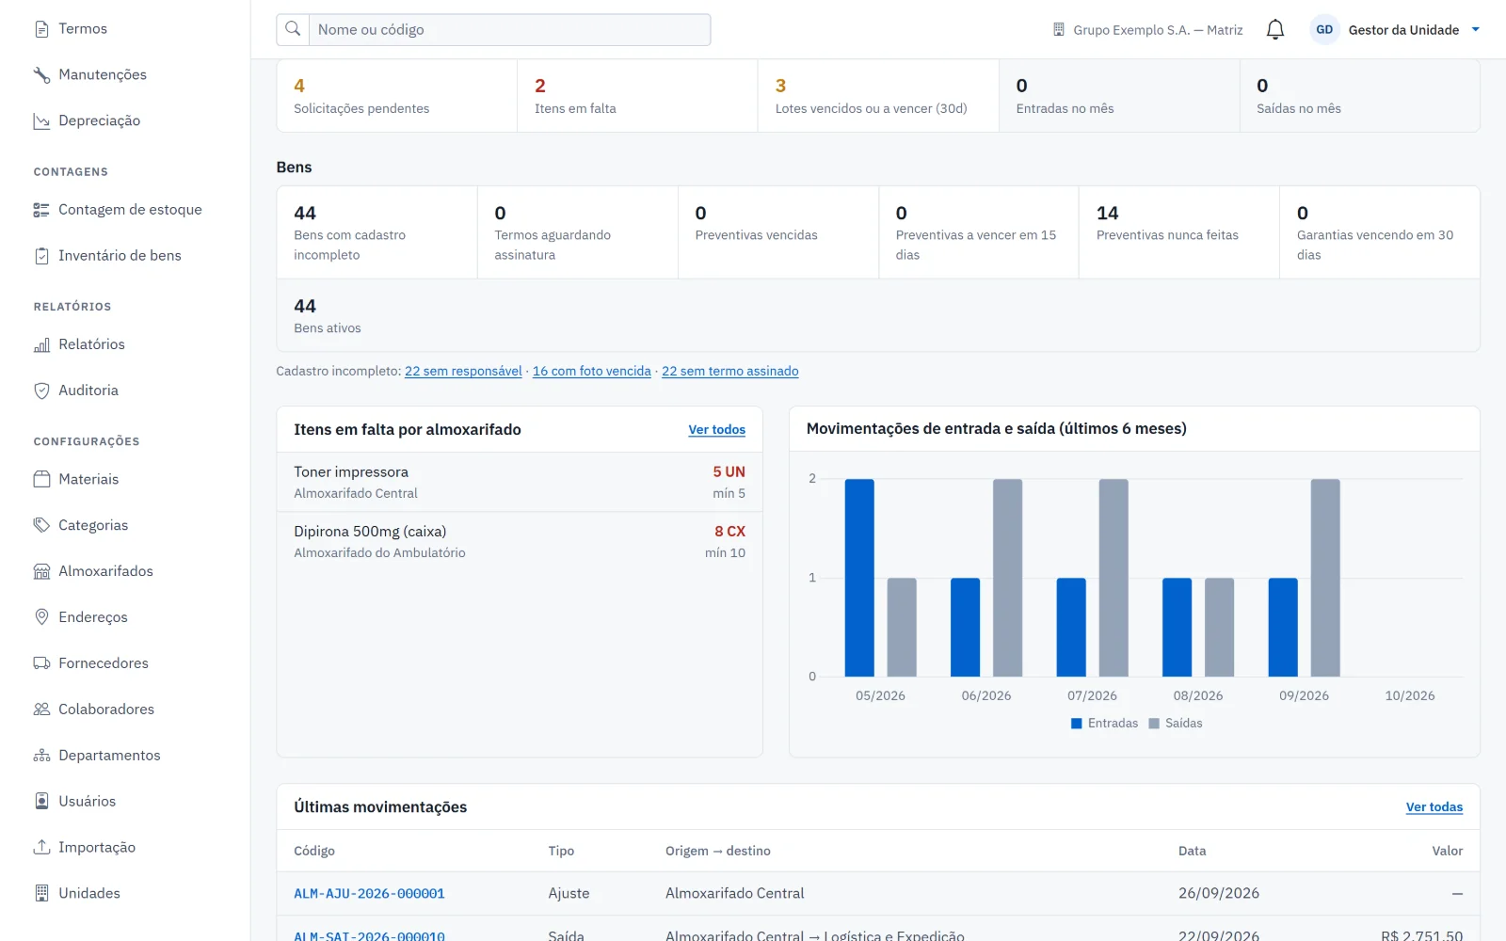Viewport: 1506px width, 941px height.
Task: Click Ver todos link for itens em falta
Action: 716,430
